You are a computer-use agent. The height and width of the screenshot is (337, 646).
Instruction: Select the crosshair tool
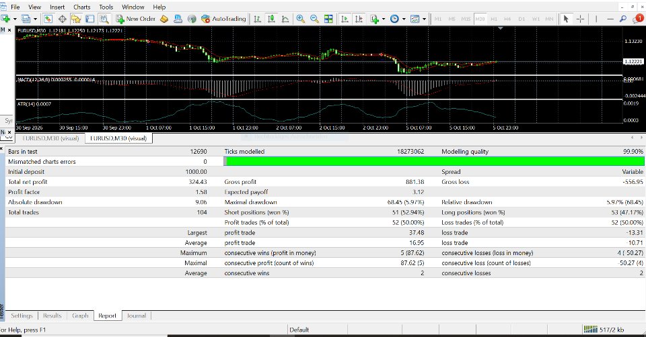point(580,19)
